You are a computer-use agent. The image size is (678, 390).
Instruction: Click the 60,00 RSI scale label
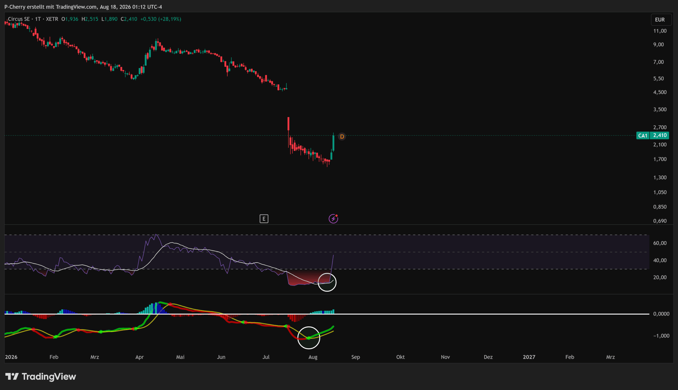[660, 243]
